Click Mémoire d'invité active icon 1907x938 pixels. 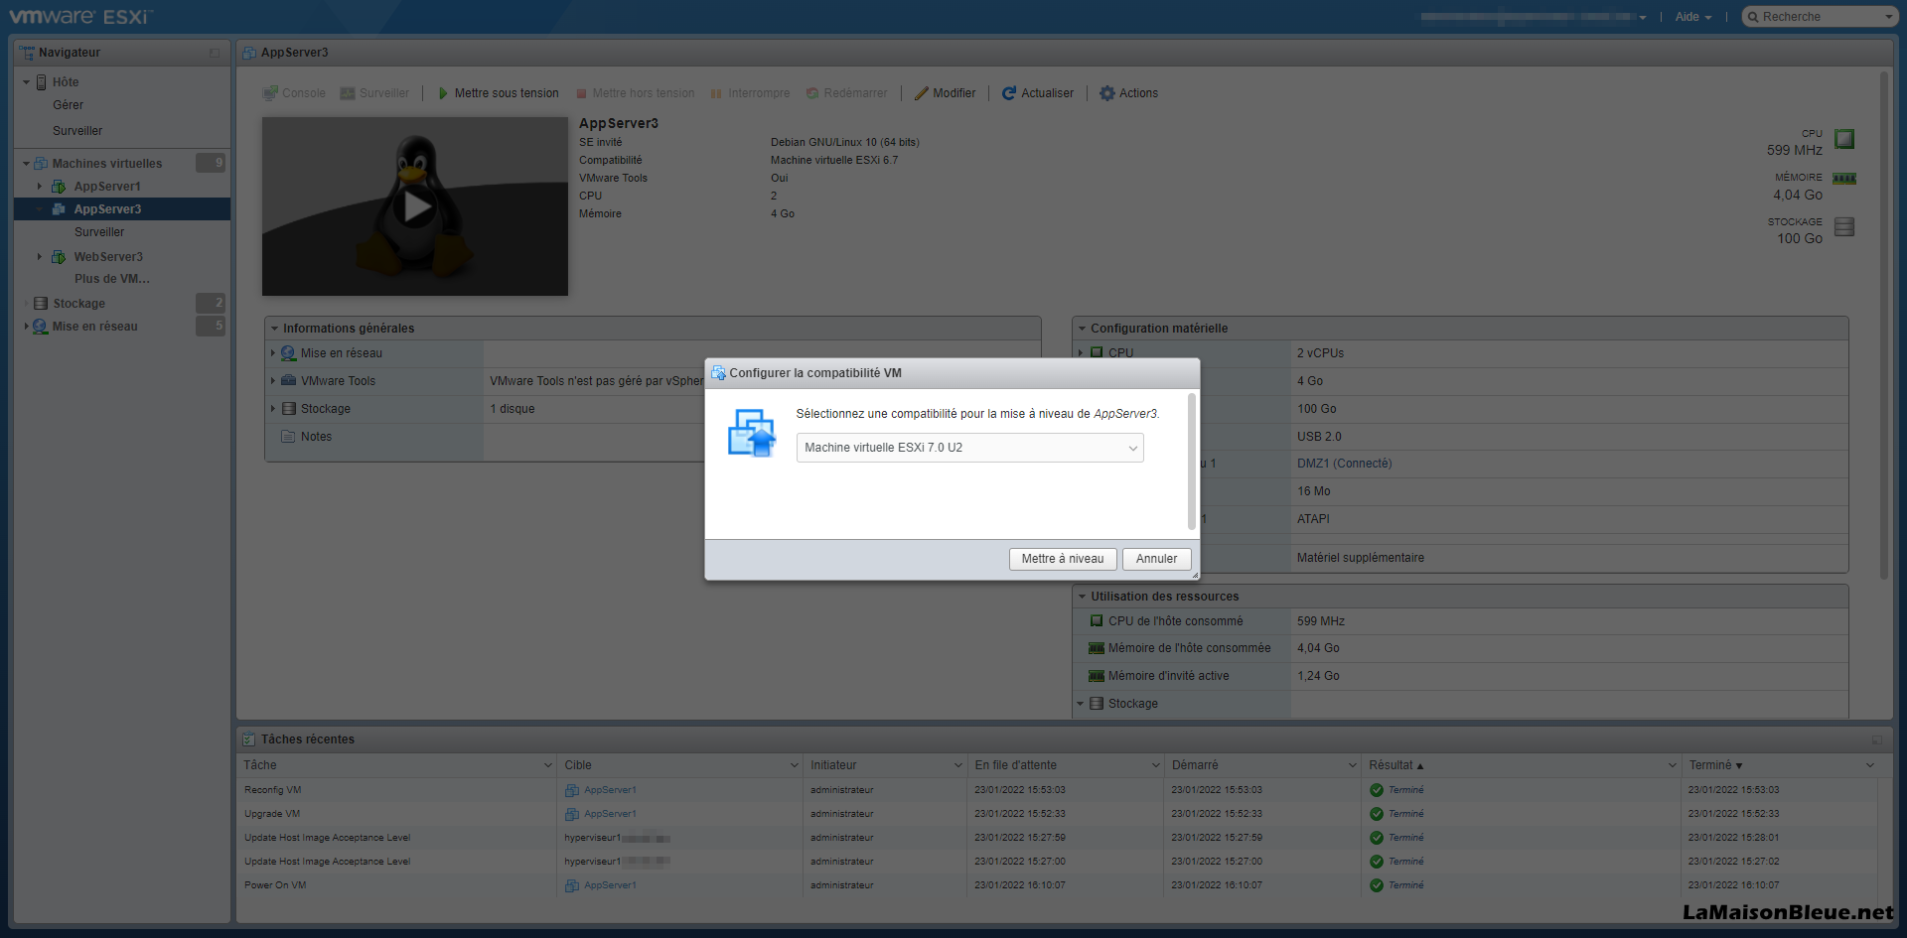1097,676
